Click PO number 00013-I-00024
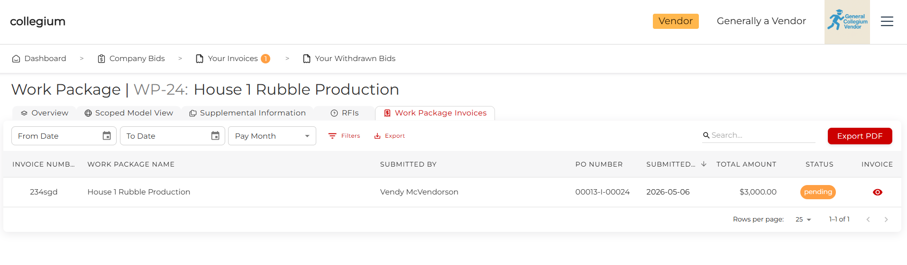This screenshot has width=907, height=265. [603, 192]
